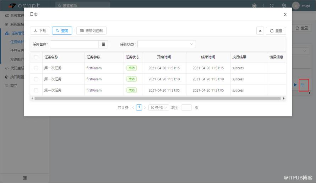Check the row with start time 11:31:15
Image resolution: width=316 pixels, height=183 pixels.
click(36, 68)
